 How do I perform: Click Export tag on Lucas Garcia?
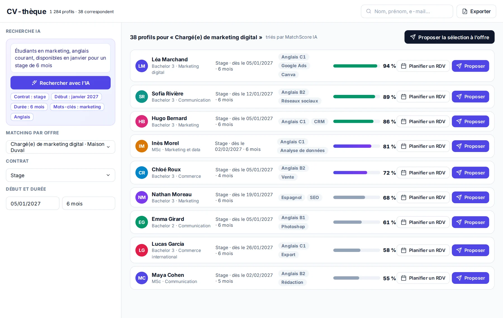click(x=288, y=255)
